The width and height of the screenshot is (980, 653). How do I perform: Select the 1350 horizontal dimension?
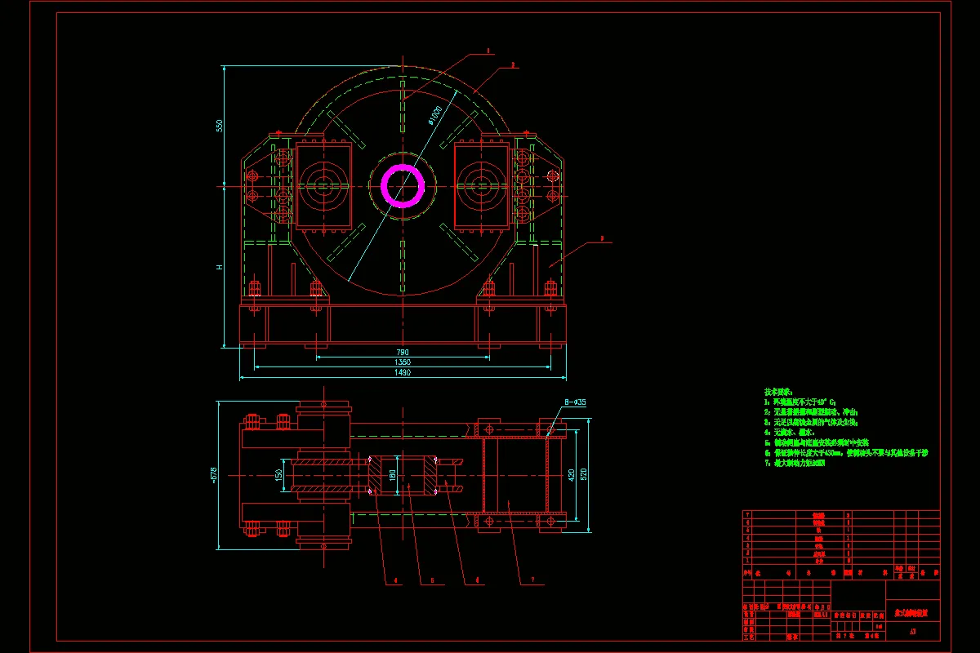(x=403, y=362)
